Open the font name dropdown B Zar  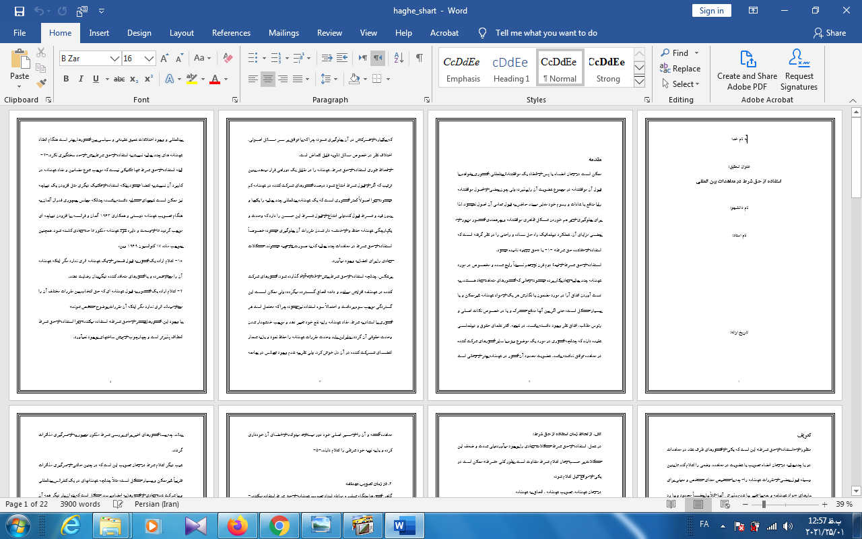pyautogui.click(x=114, y=59)
